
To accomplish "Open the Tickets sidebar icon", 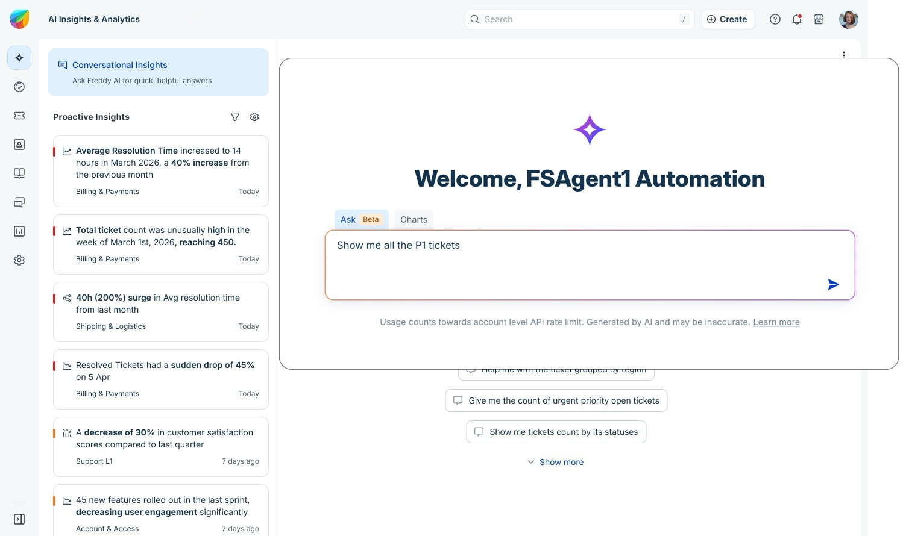I will tap(19, 116).
